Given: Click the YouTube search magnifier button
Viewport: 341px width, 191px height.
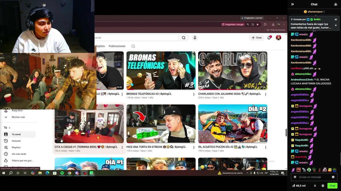Looking at the screenshot, I should coord(184,38).
